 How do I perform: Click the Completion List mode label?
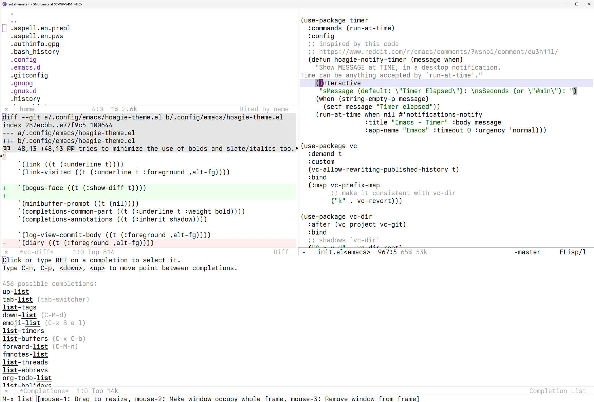tap(558, 391)
